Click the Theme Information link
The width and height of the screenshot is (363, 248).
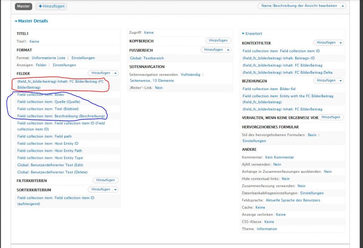pyautogui.click(x=267, y=229)
